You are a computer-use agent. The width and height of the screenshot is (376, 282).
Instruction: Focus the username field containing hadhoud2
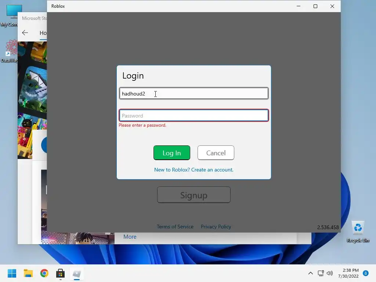(194, 93)
